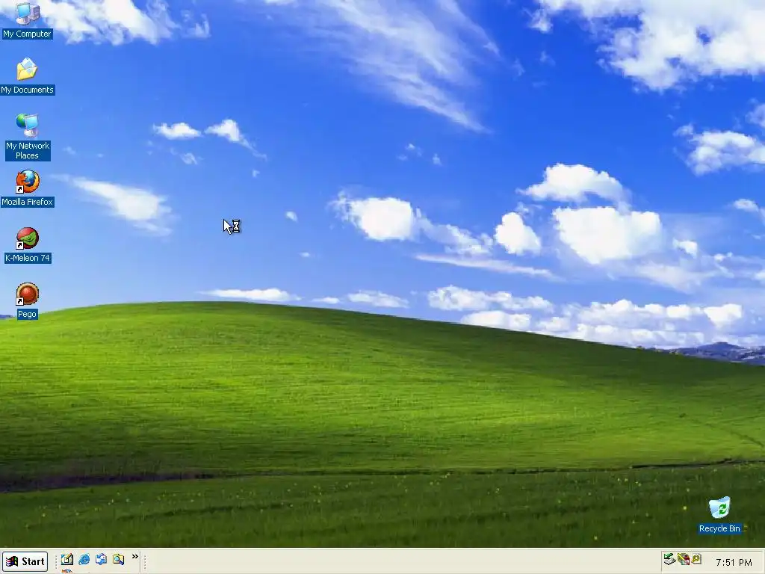The height and width of the screenshot is (574, 765).
Task: Open the Start menu
Action: coord(25,561)
